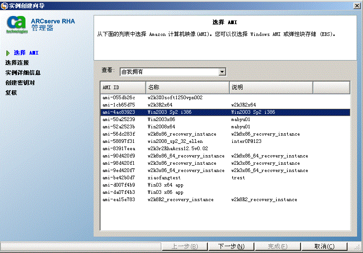The height and width of the screenshot is (253, 363).
Task: Select row ami-98d420f1
Action: pos(225,163)
